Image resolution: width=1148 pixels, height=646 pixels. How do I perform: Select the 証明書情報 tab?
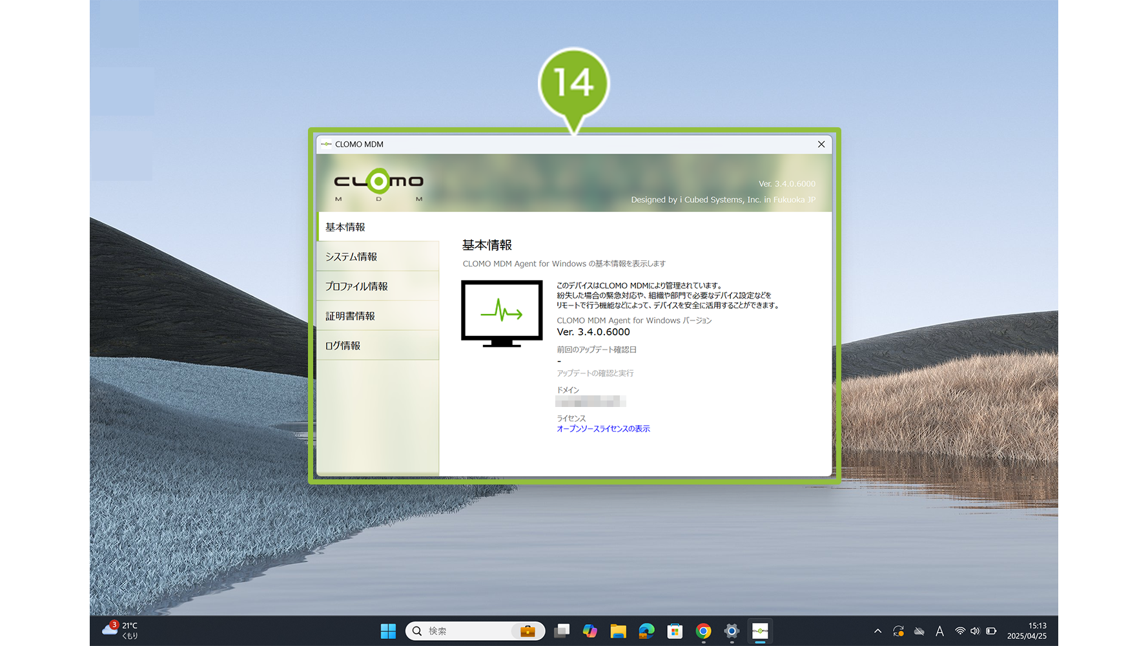[378, 316]
